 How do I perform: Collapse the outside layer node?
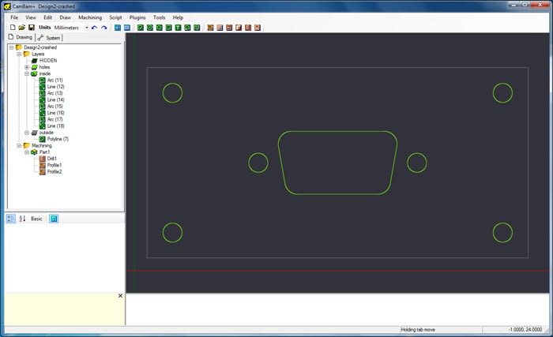point(27,133)
